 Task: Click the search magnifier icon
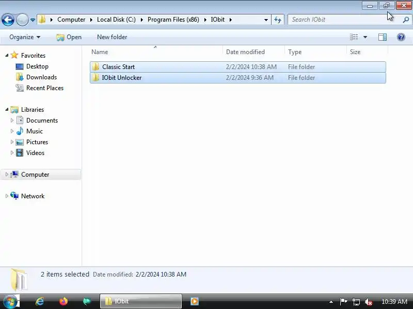point(406,20)
